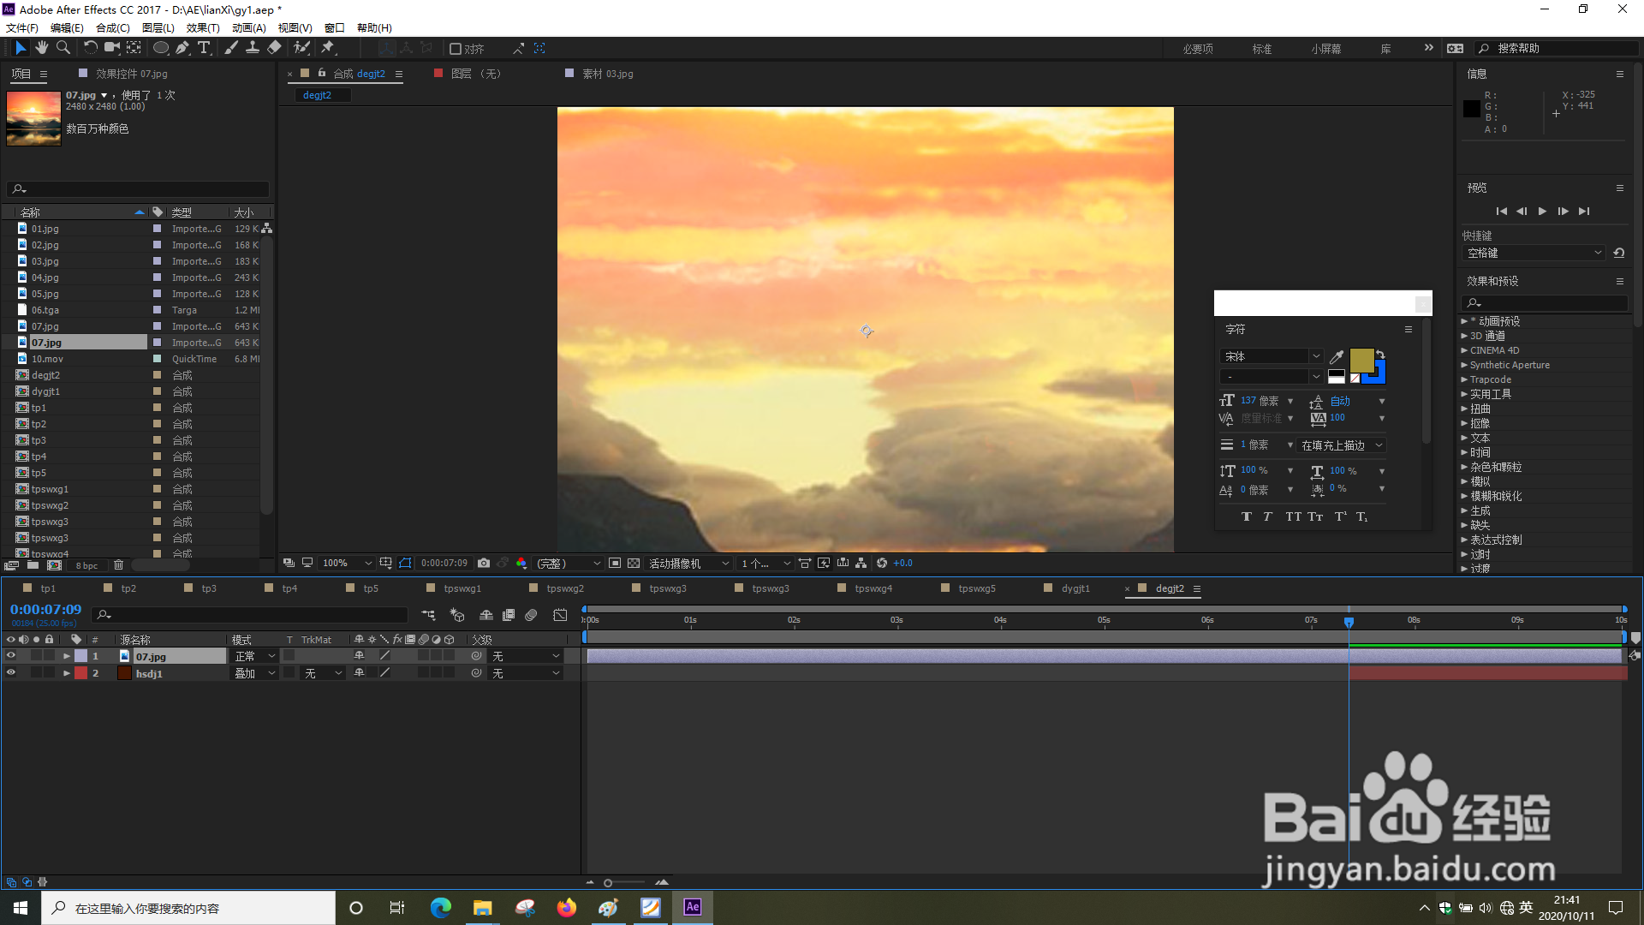The image size is (1644, 925).
Task: Click the text fill color swatch
Action: (x=1361, y=359)
